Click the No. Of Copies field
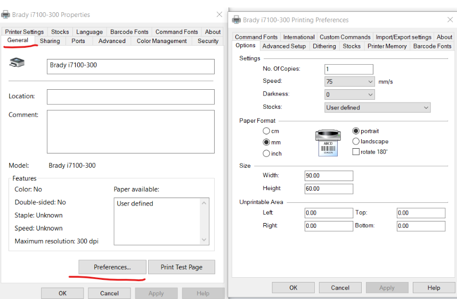 tap(348, 69)
